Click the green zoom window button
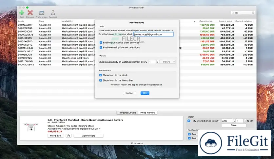 pos(27,8)
